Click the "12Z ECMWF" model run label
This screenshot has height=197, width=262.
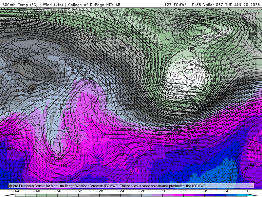point(175,5)
